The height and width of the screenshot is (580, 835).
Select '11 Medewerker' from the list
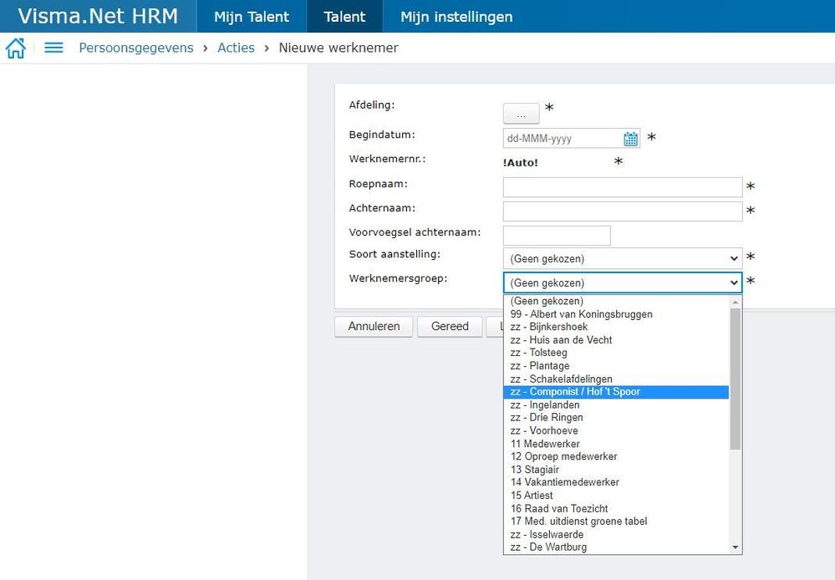pyautogui.click(x=545, y=444)
